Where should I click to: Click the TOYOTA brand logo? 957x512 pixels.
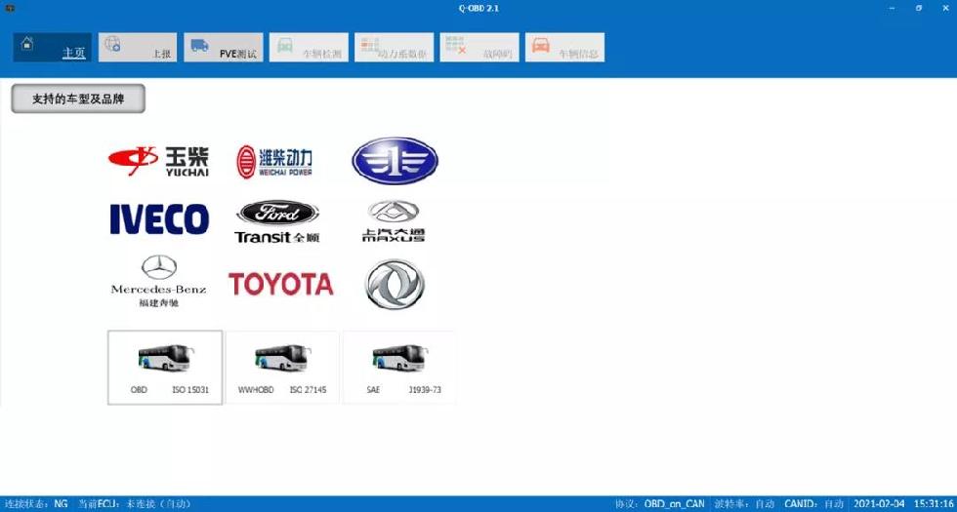(280, 284)
